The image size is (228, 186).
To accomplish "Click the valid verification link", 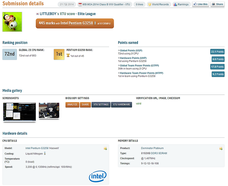I will pyautogui.click(x=138, y=103).
